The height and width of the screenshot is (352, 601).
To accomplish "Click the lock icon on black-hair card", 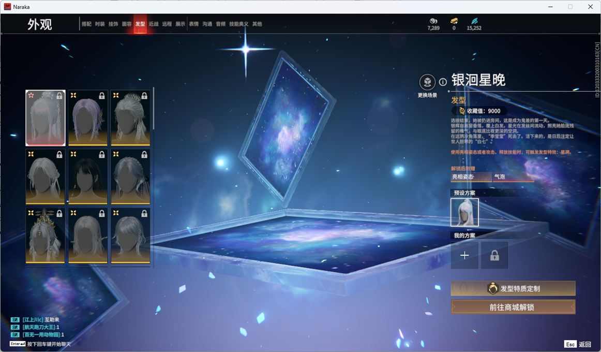I will coord(101,155).
